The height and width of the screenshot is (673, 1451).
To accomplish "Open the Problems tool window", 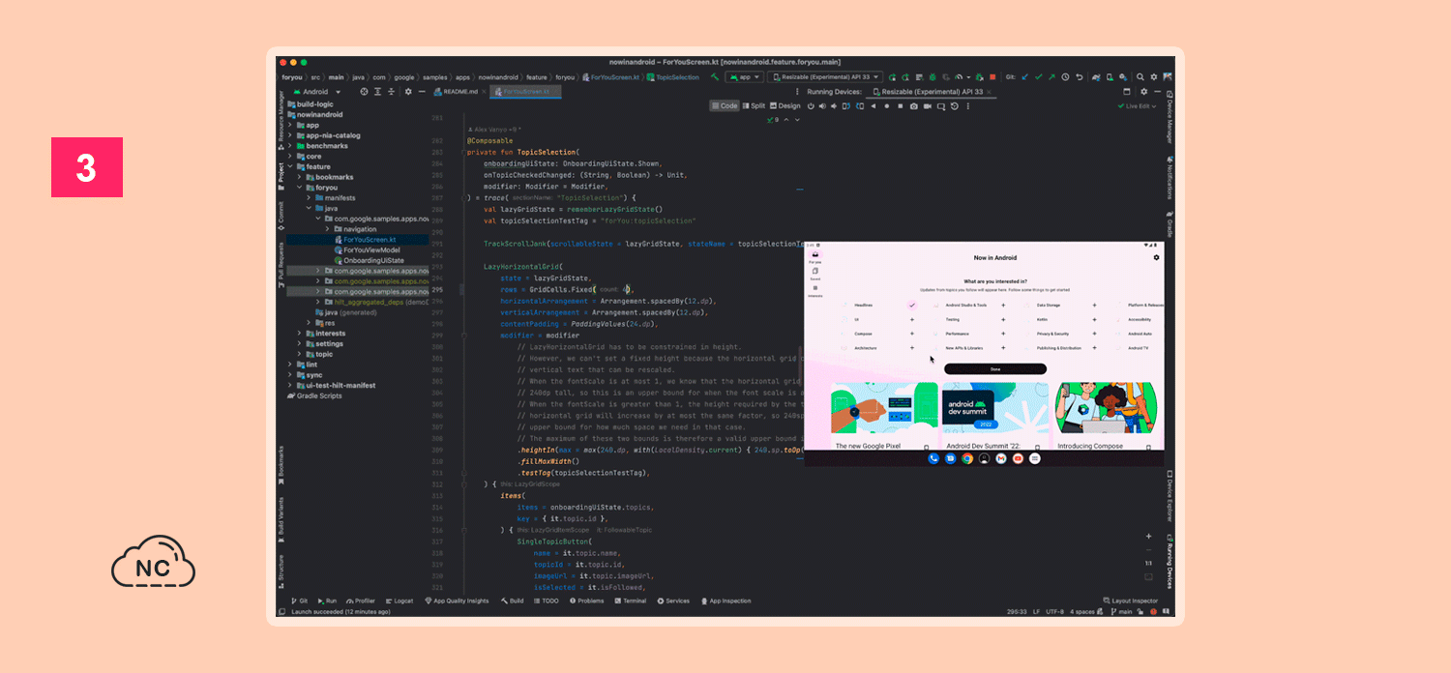I will pos(585,600).
